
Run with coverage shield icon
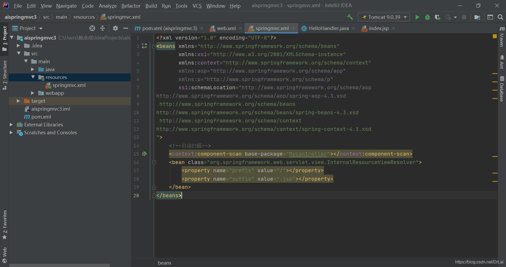coord(437,17)
